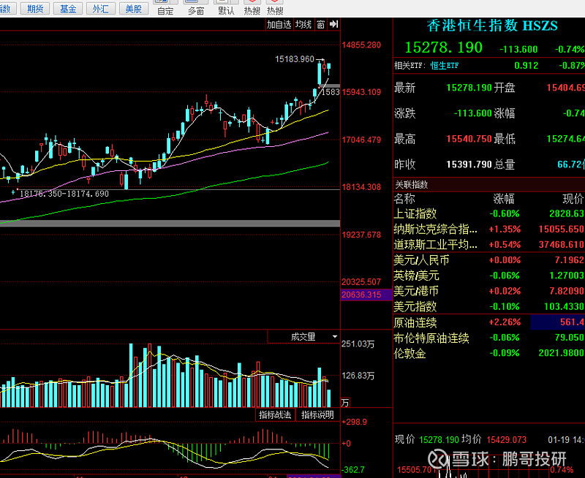Click the 香港恒生指数 HSZS title

(492, 26)
